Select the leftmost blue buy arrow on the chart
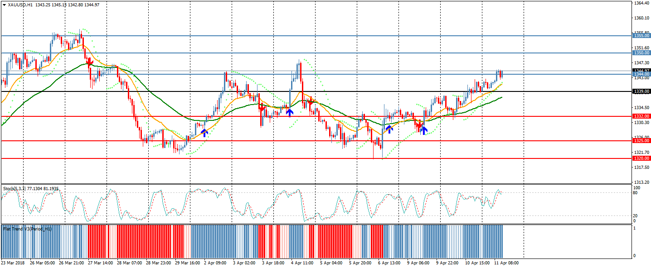Screen dimensions: 651x268 tap(204, 133)
